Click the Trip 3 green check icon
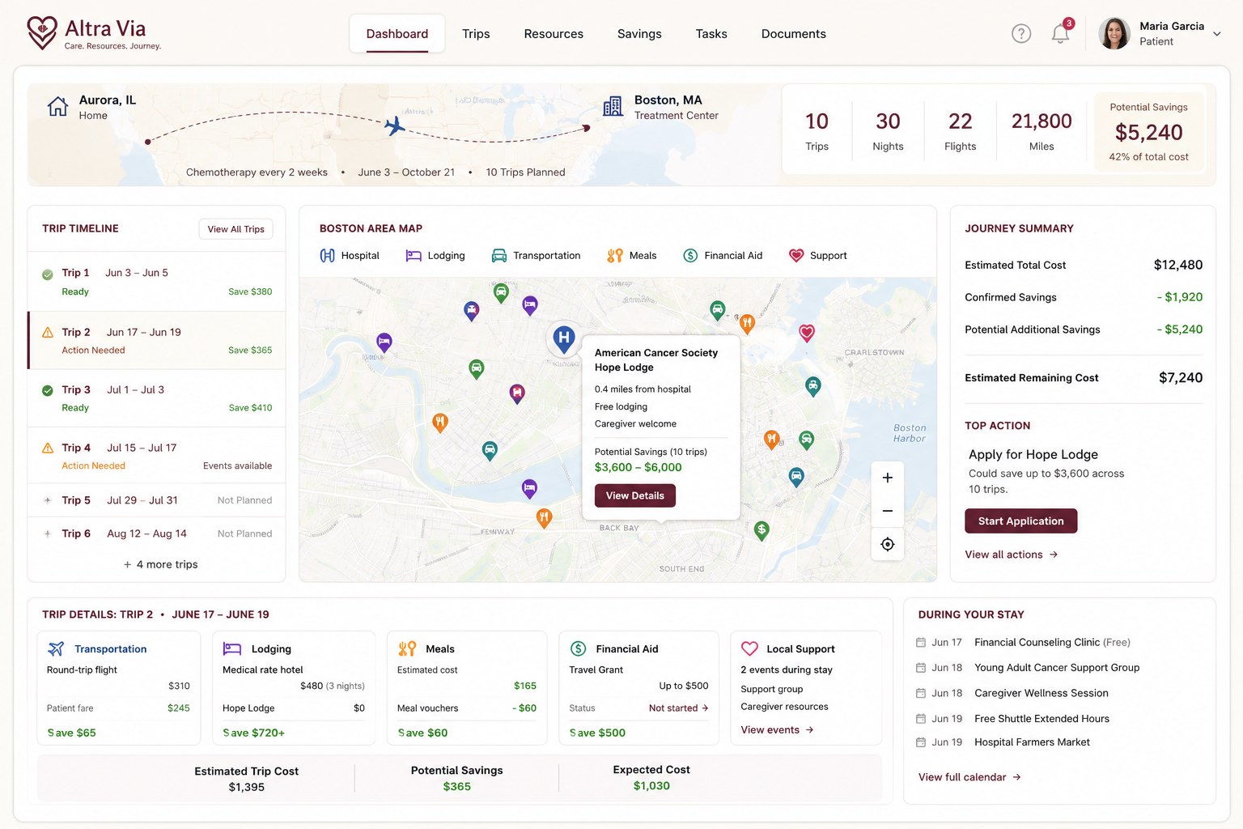 [x=48, y=390]
